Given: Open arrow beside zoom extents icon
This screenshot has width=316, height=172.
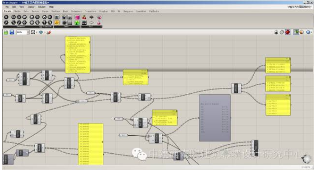Looking at the screenshot, I should [36, 32].
